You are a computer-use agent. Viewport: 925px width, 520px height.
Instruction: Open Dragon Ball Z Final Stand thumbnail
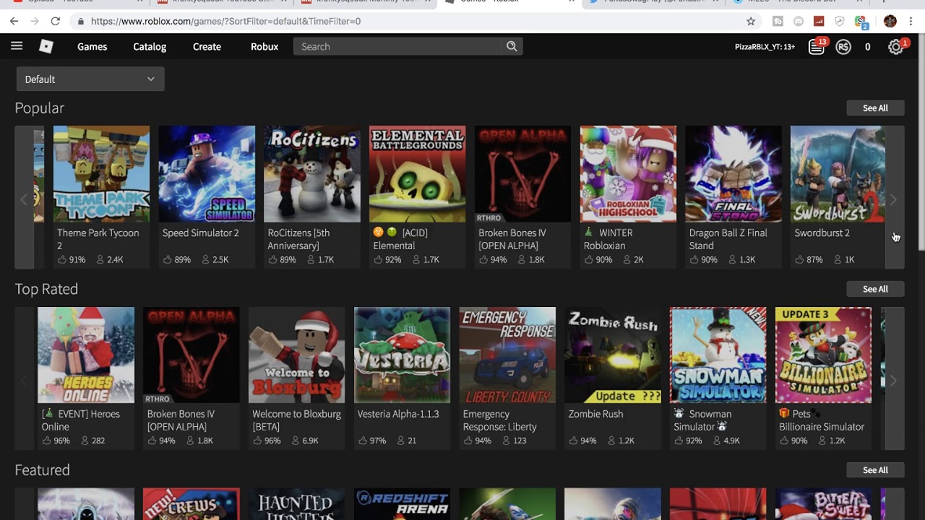click(733, 174)
